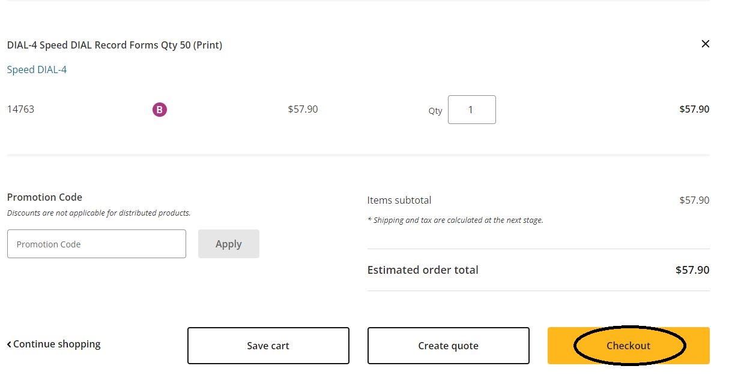Image resolution: width=729 pixels, height=384 pixels.
Task: Click the item unit price $57.90
Action: pos(303,109)
